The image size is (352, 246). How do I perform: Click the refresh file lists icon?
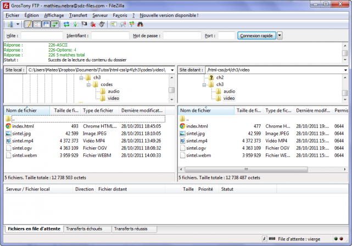[67, 25]
